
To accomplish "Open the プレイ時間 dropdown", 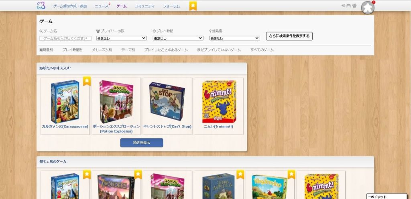I will 178,38.
